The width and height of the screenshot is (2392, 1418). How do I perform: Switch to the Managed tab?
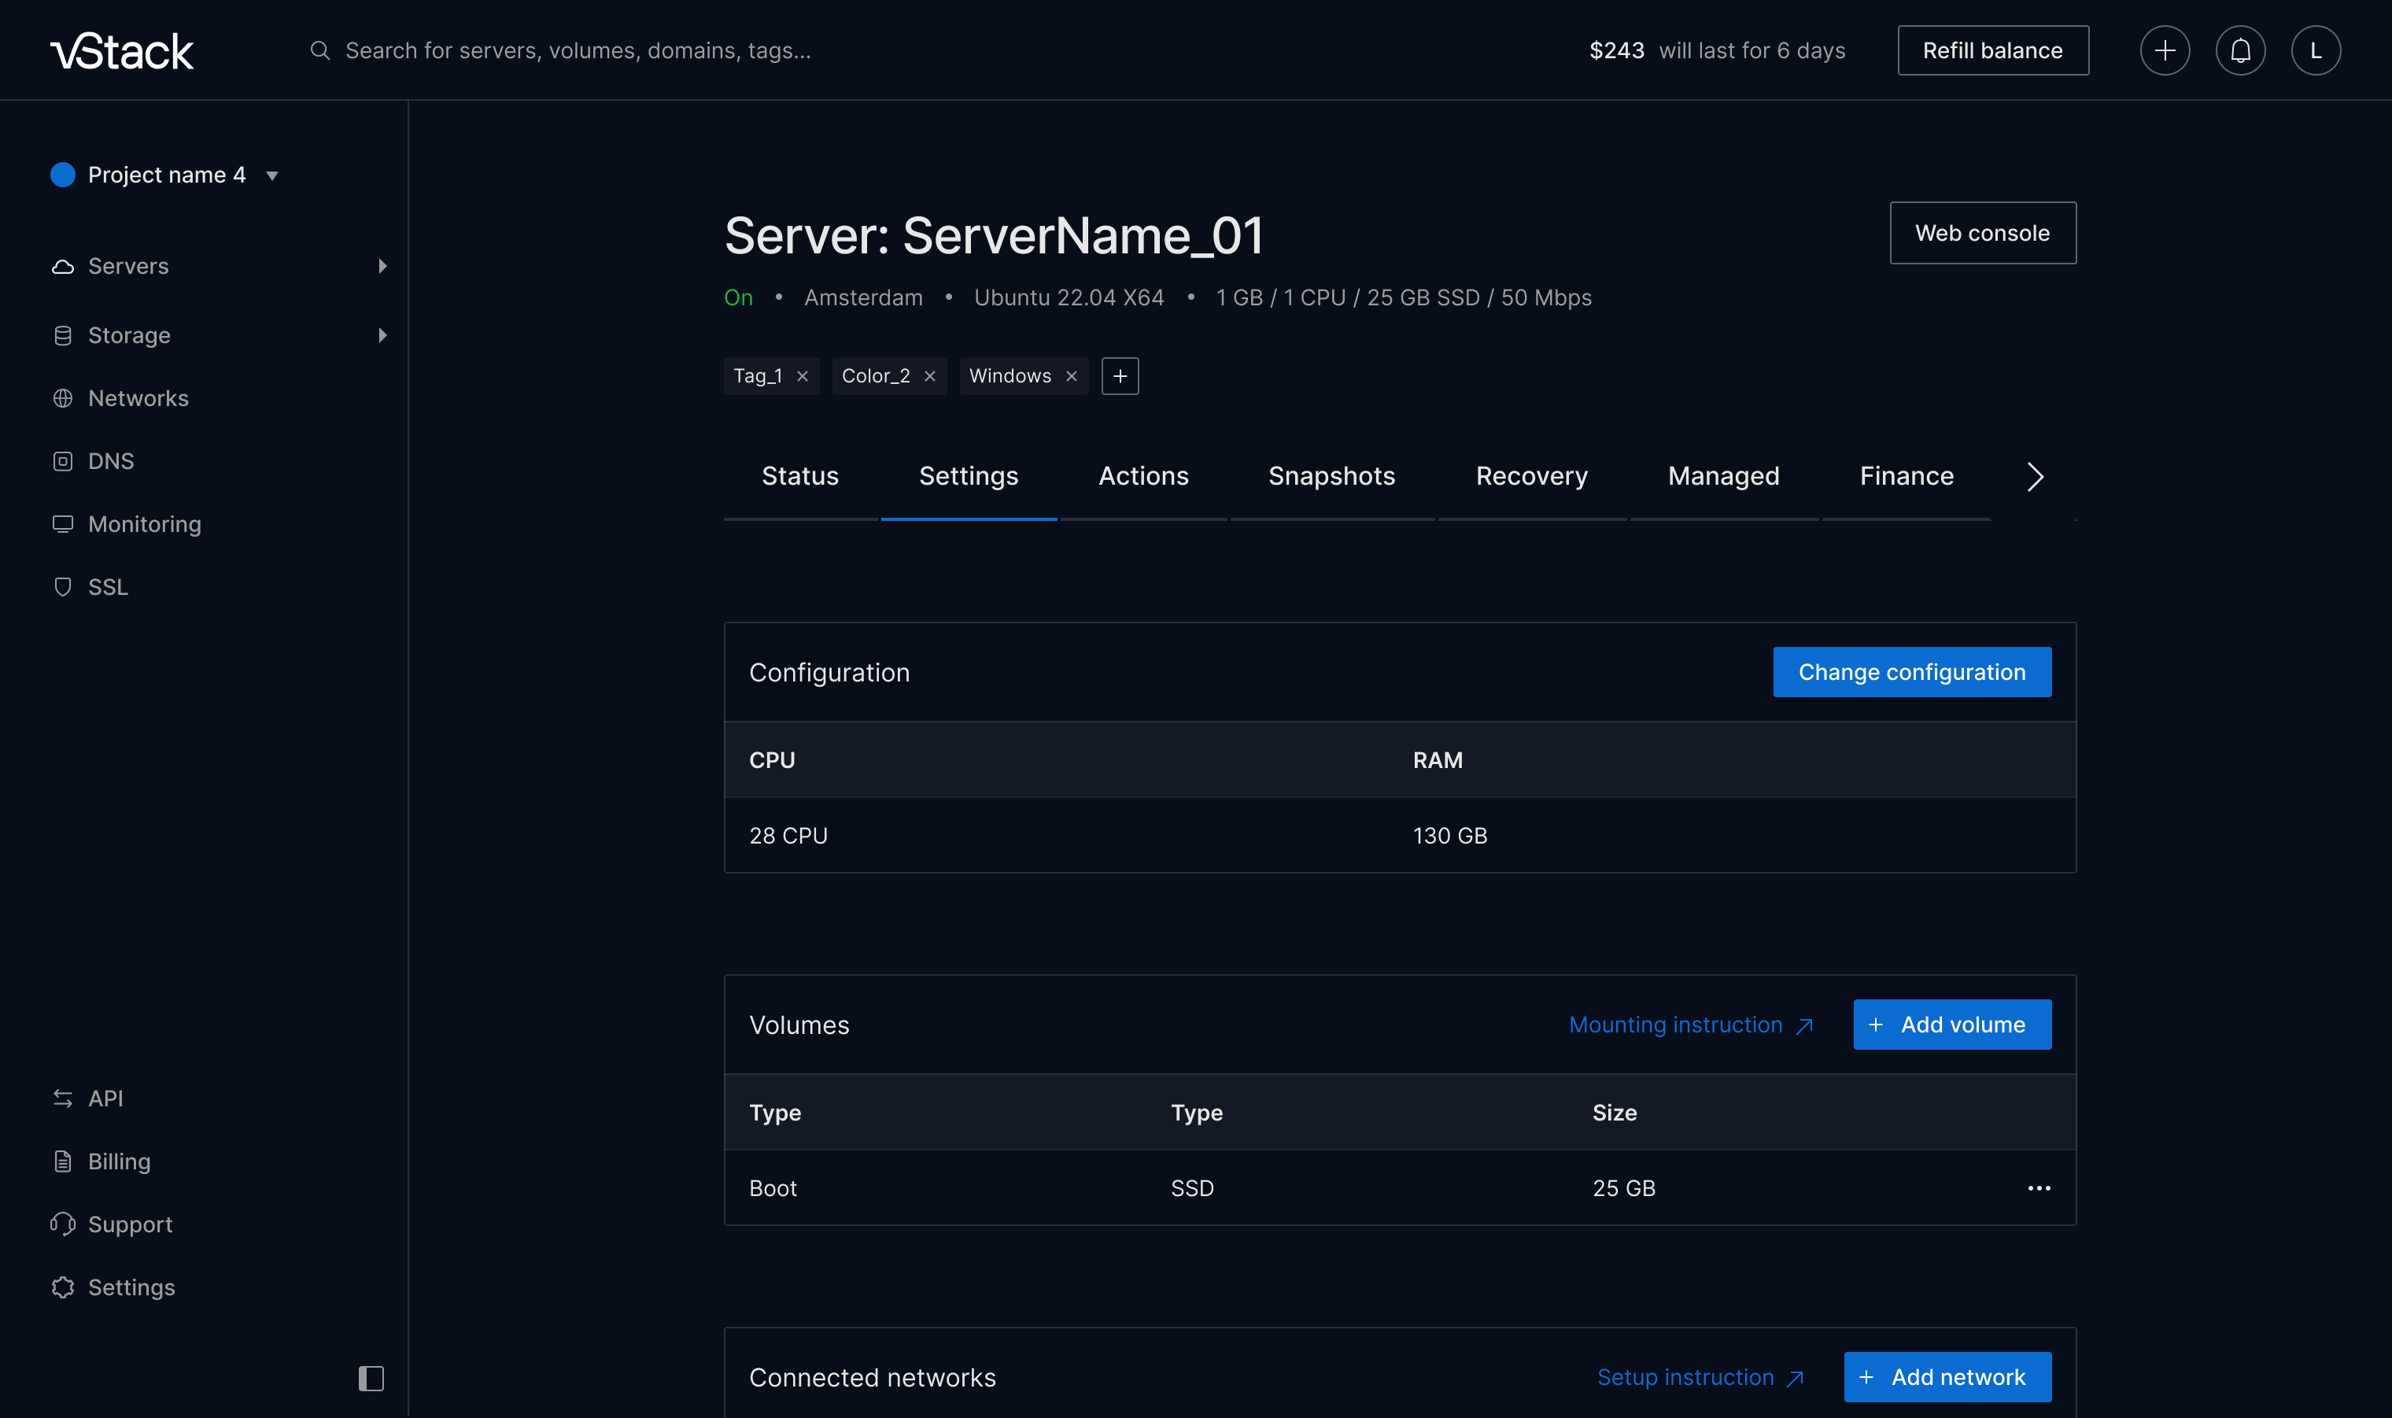(1723, 477)
